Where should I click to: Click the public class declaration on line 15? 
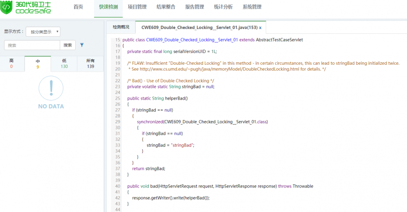(212, 40)
